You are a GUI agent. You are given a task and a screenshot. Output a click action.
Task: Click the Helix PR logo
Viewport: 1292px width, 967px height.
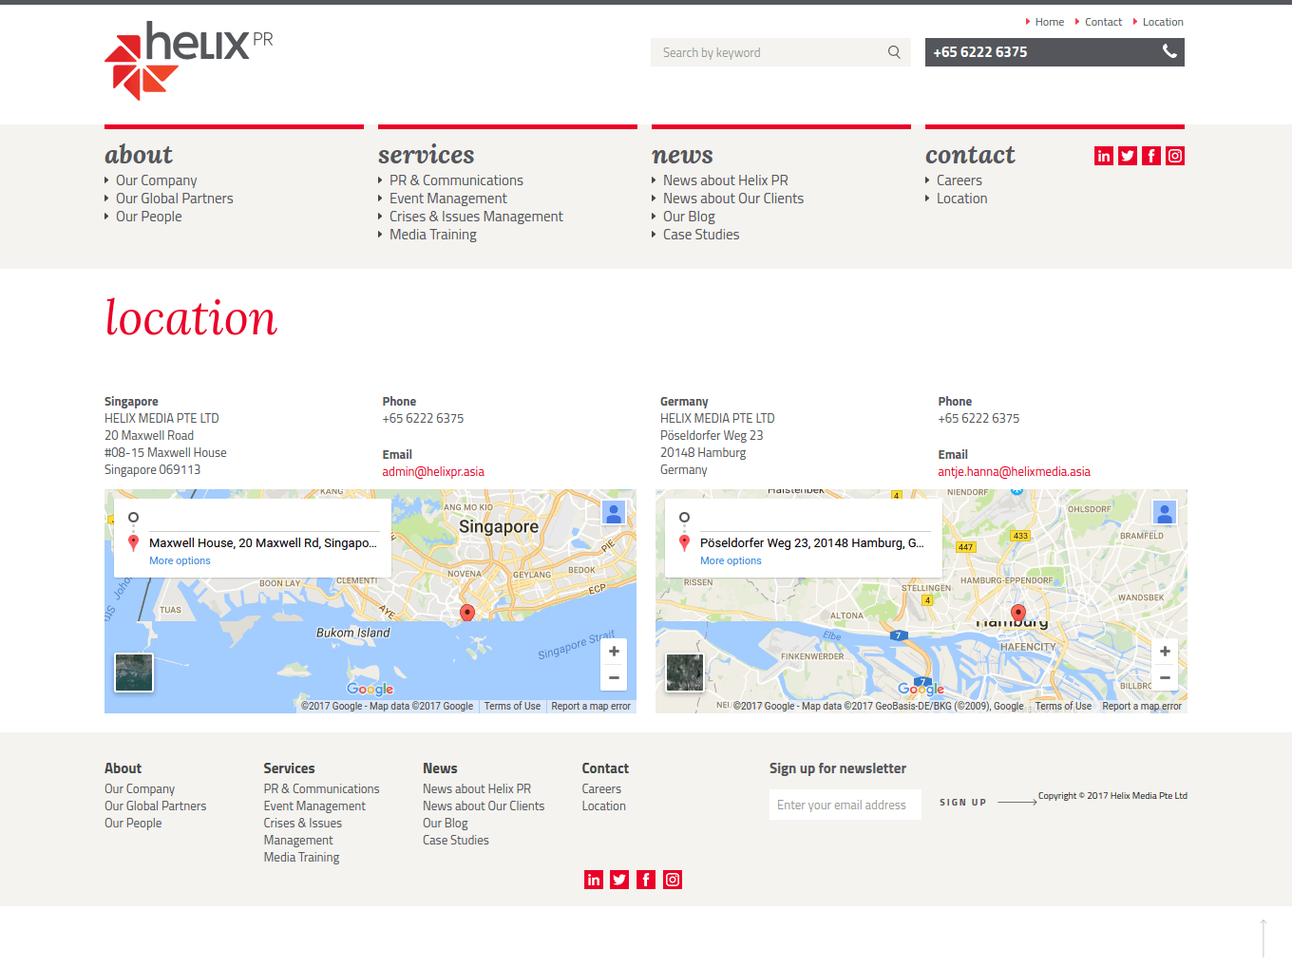pos(188,61)
